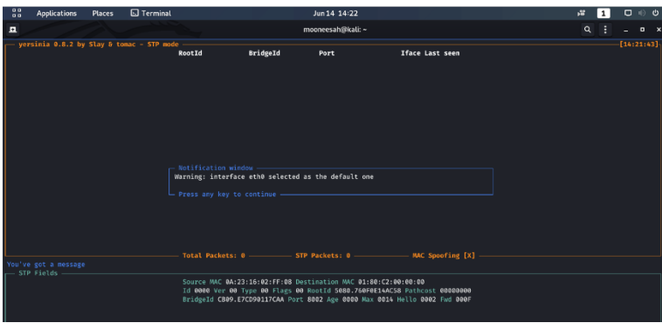The image size is (662, 323).
Task: Open terminal search magnifier icon
Action: 587,30
